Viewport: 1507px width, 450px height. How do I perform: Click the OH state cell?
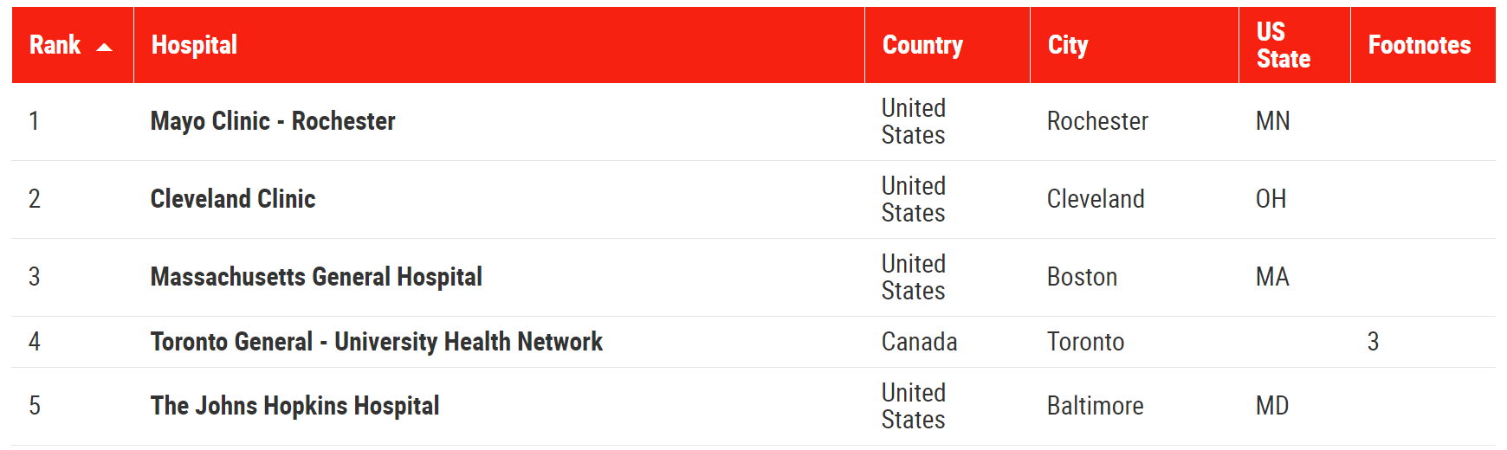tap(1271, 199)
